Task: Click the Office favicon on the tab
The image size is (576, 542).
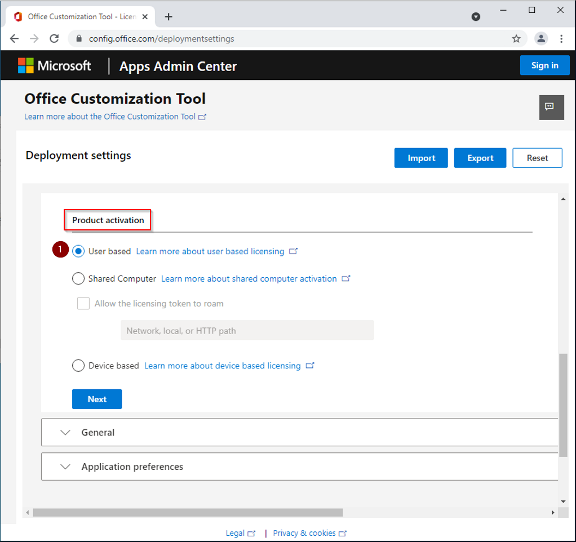Action: click(18, 17)
